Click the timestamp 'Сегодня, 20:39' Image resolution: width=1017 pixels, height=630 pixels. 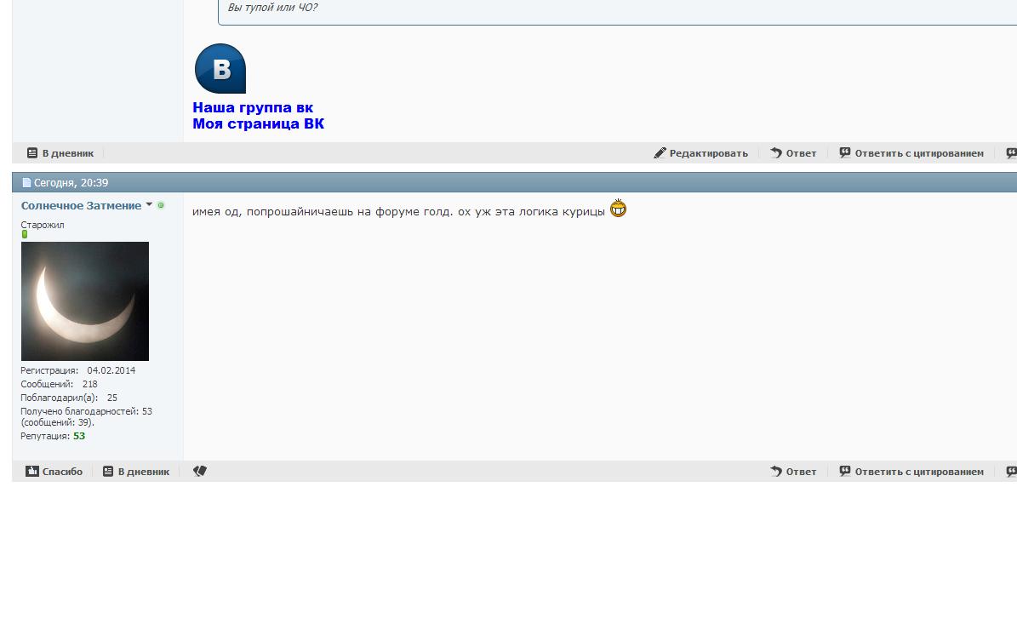click(x=71, y=183)
